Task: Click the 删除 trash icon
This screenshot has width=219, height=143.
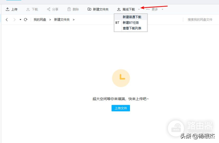Action: [x=69, y=9]
